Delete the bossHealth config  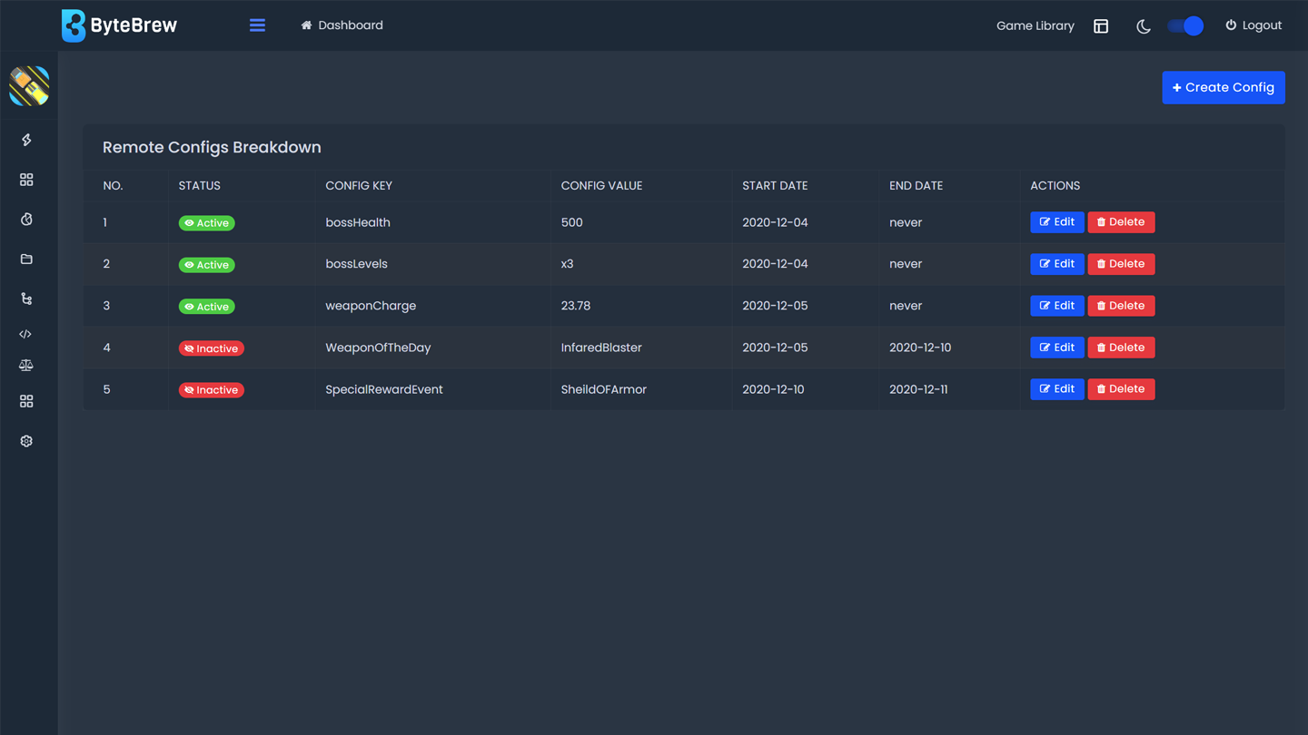pos(1121,222)
